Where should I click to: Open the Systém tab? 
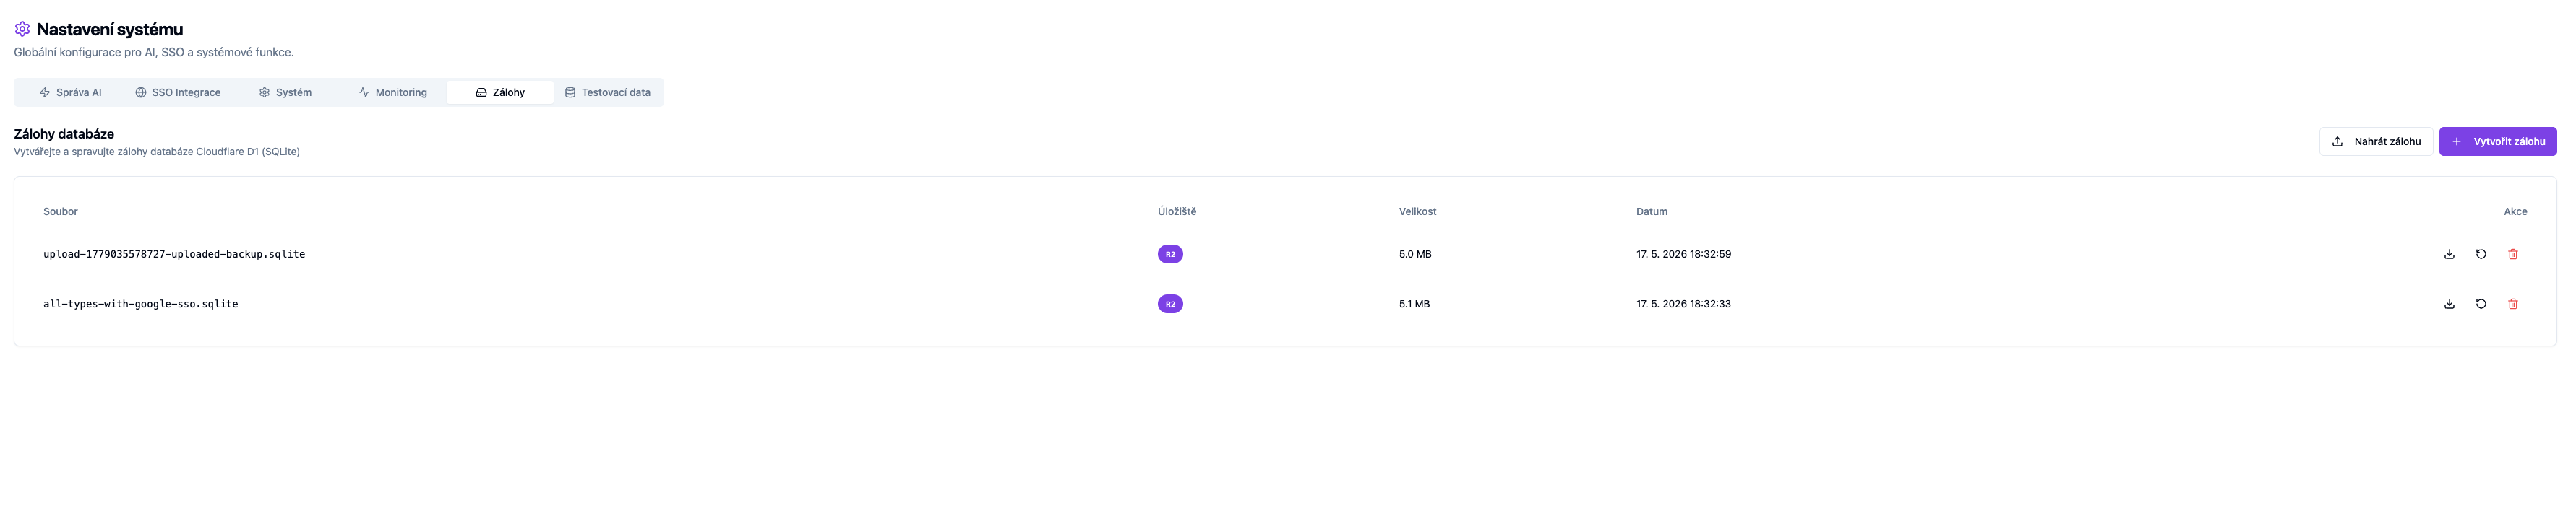[x=285, y=93]
